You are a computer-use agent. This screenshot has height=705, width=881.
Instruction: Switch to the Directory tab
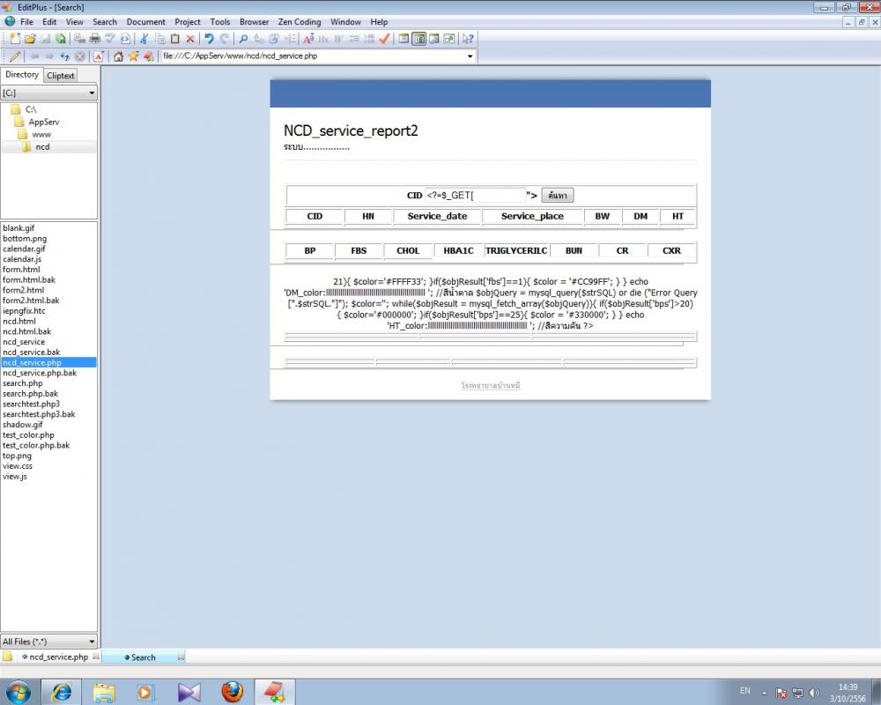(x=22, y=75)
